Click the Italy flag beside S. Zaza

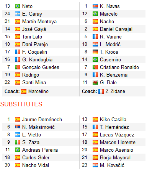(x=18, y=142)
